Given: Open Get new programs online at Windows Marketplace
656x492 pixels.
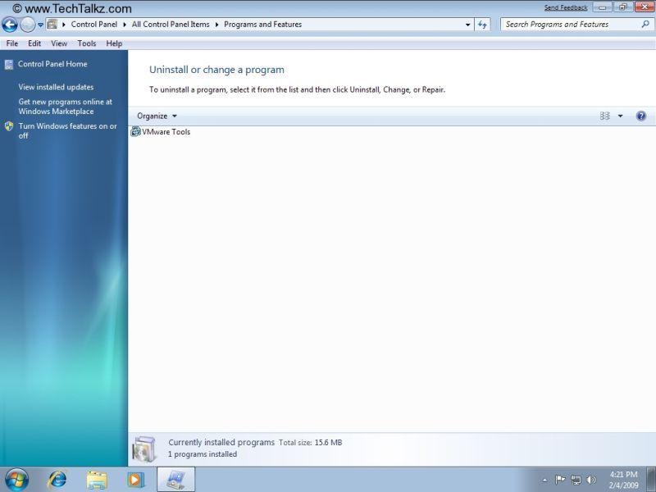Looking at the screenshot, I should (65, 107).
